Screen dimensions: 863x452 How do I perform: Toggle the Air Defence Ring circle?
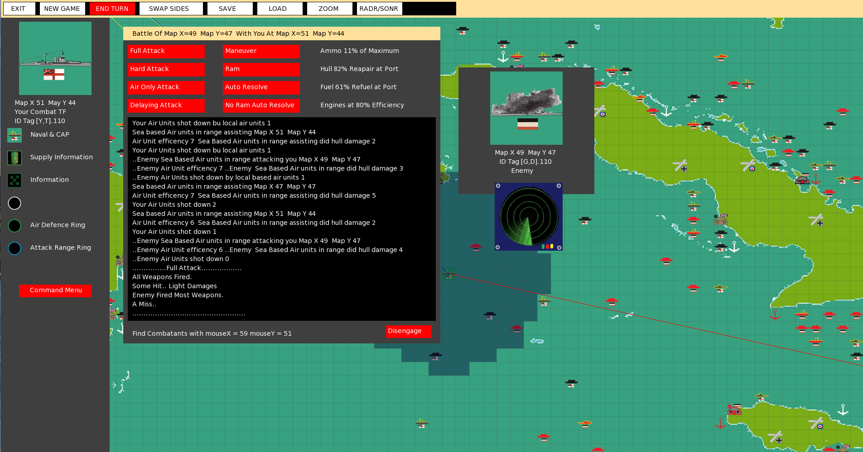[14, 225]
